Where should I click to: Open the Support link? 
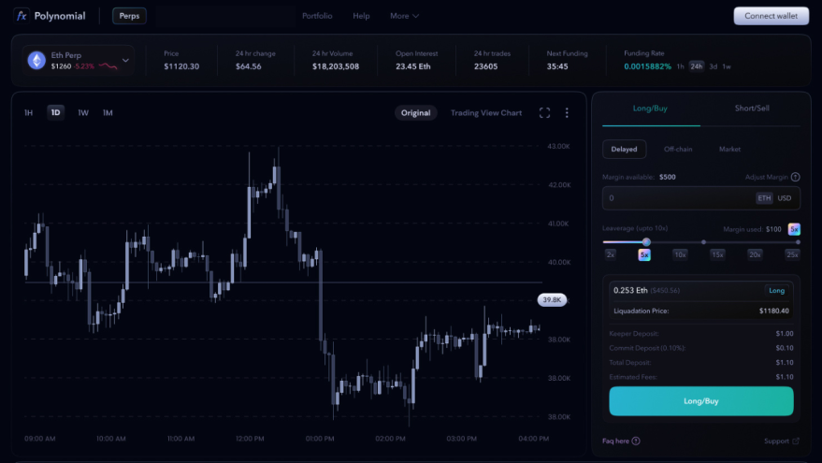(x=776, y=441)
